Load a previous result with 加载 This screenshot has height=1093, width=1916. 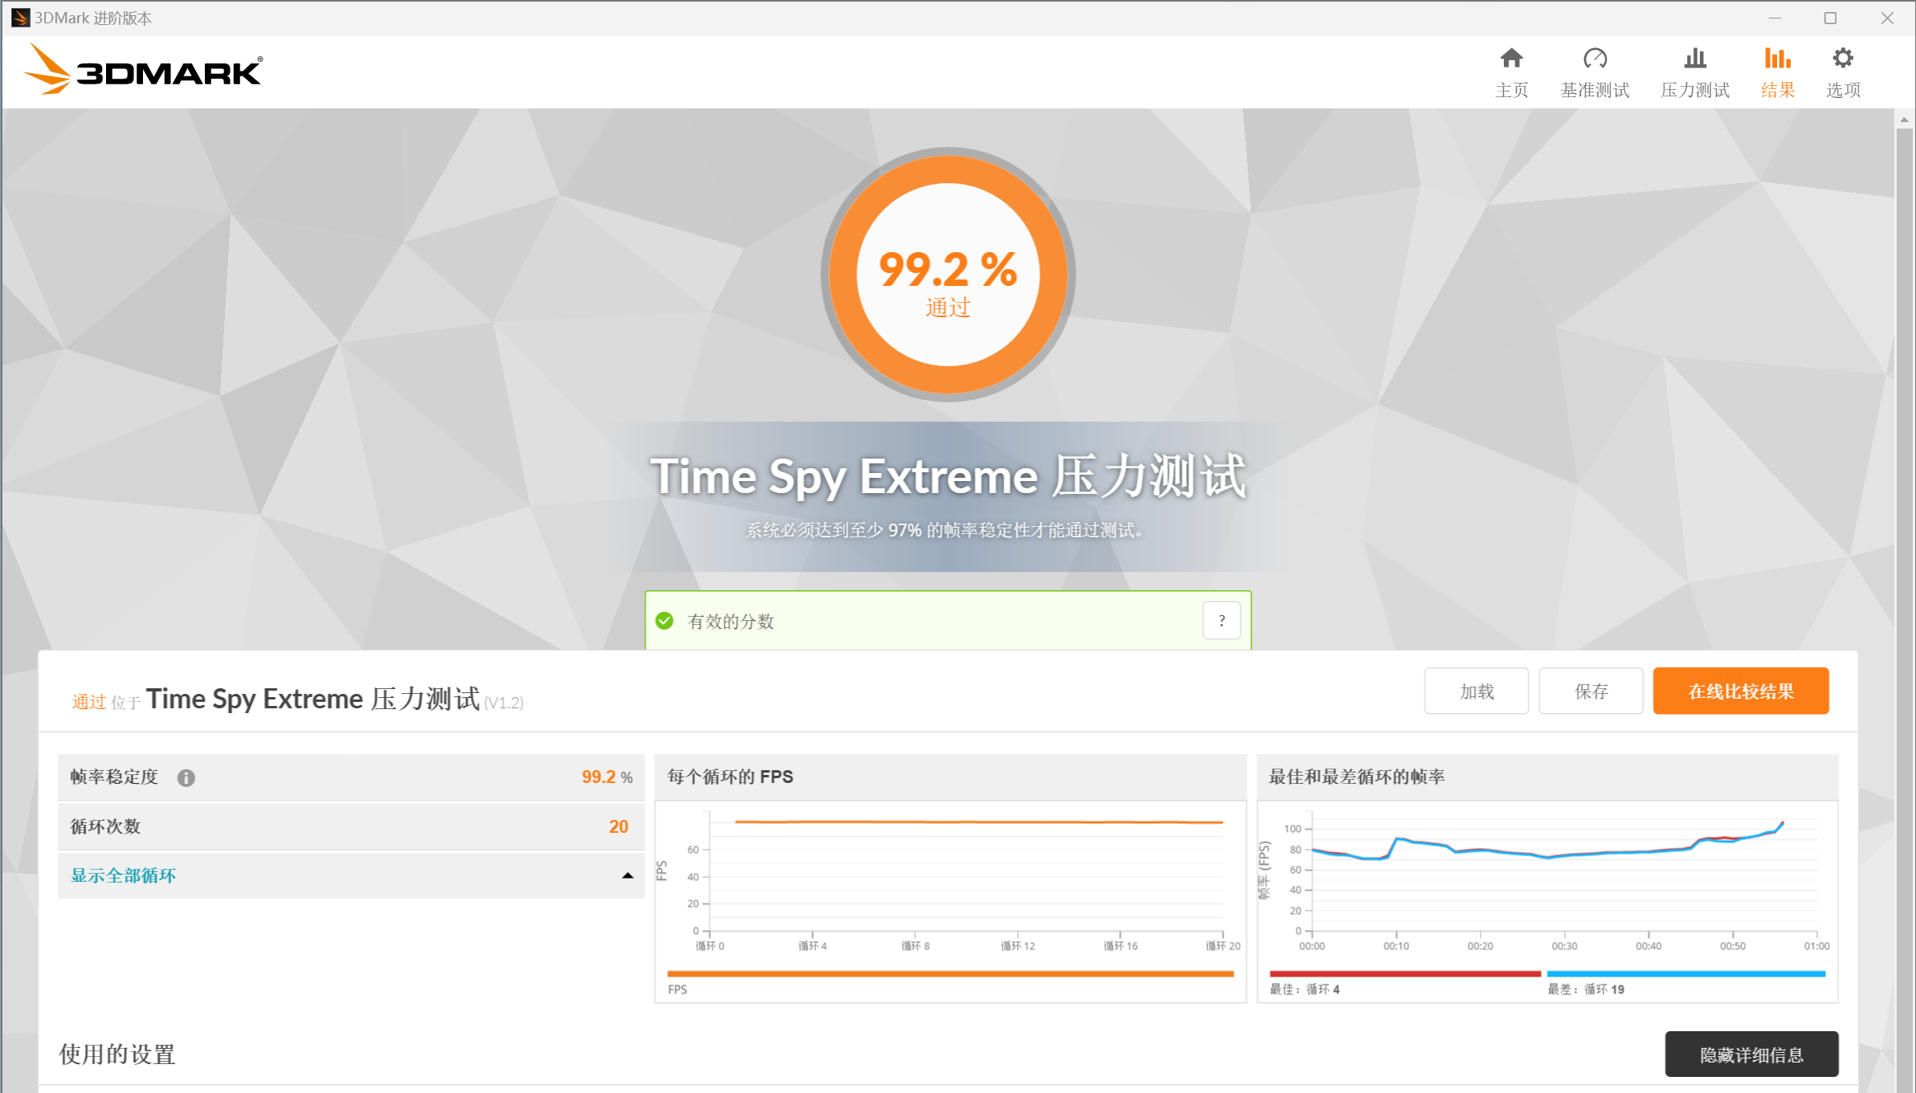1476,690
